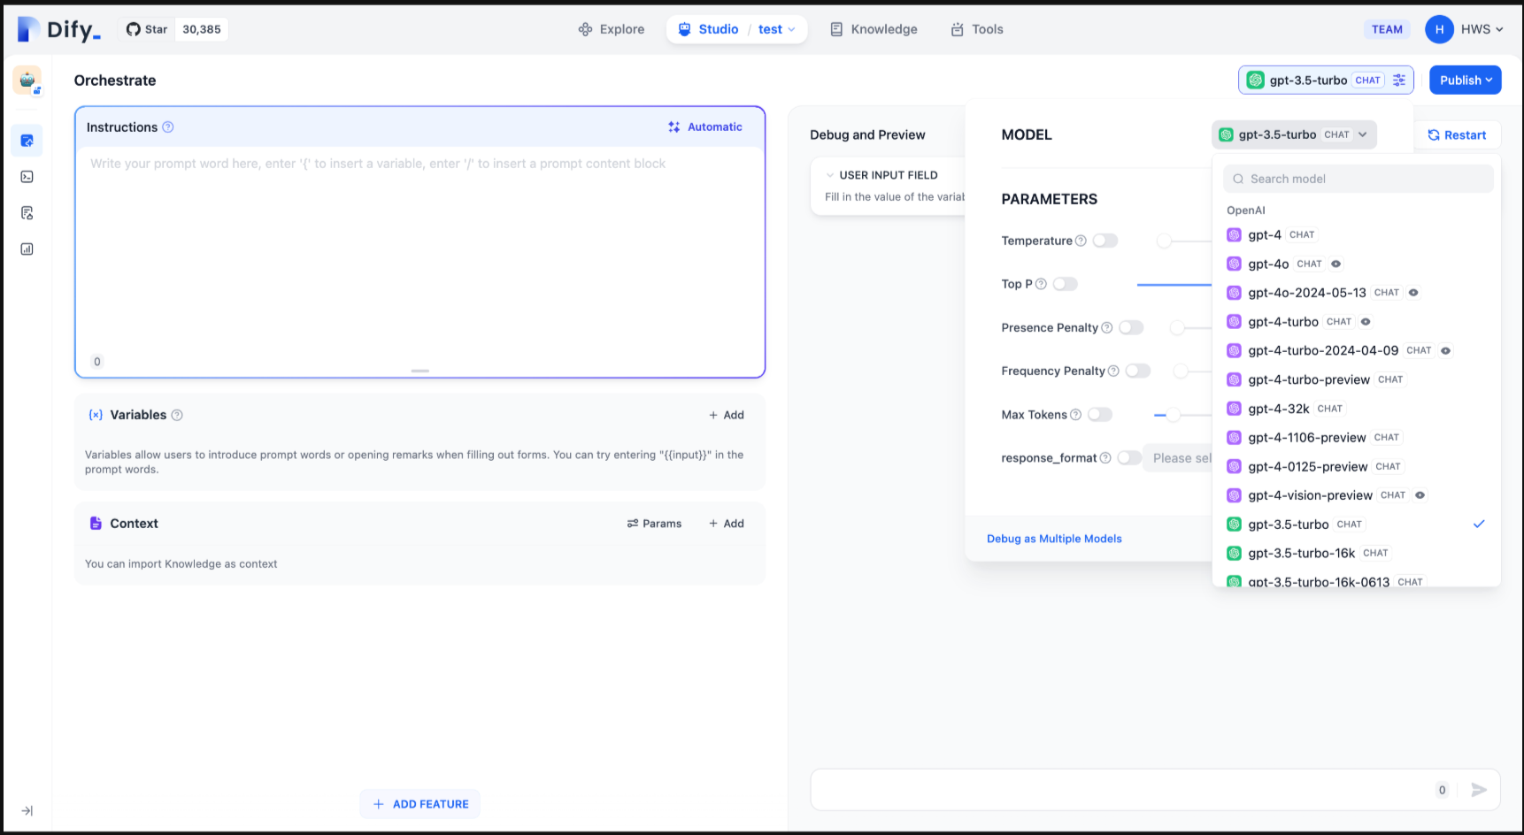
Task: Select gpt-4 from the model list
Action: [x=1357, y=235]
